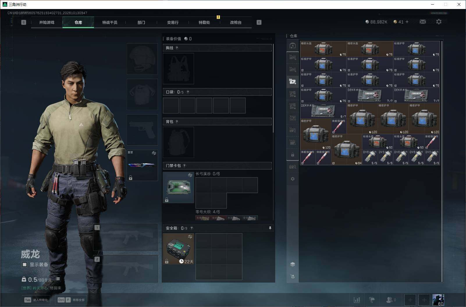Click the empty helmet equipment slot
Viewport: 466px width, 307px height.
pyautogui.click(x=142, y=59)
